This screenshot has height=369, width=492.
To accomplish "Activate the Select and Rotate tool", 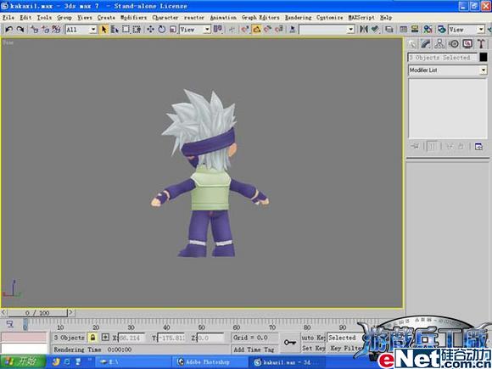I will 162,30.
